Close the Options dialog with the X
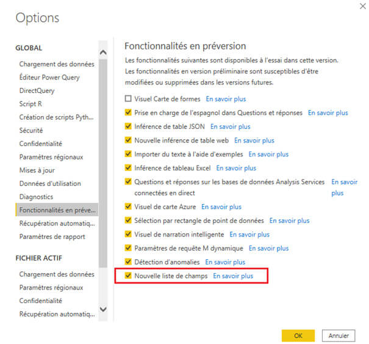This screenshot has height=344, width=369. (363, 6)
